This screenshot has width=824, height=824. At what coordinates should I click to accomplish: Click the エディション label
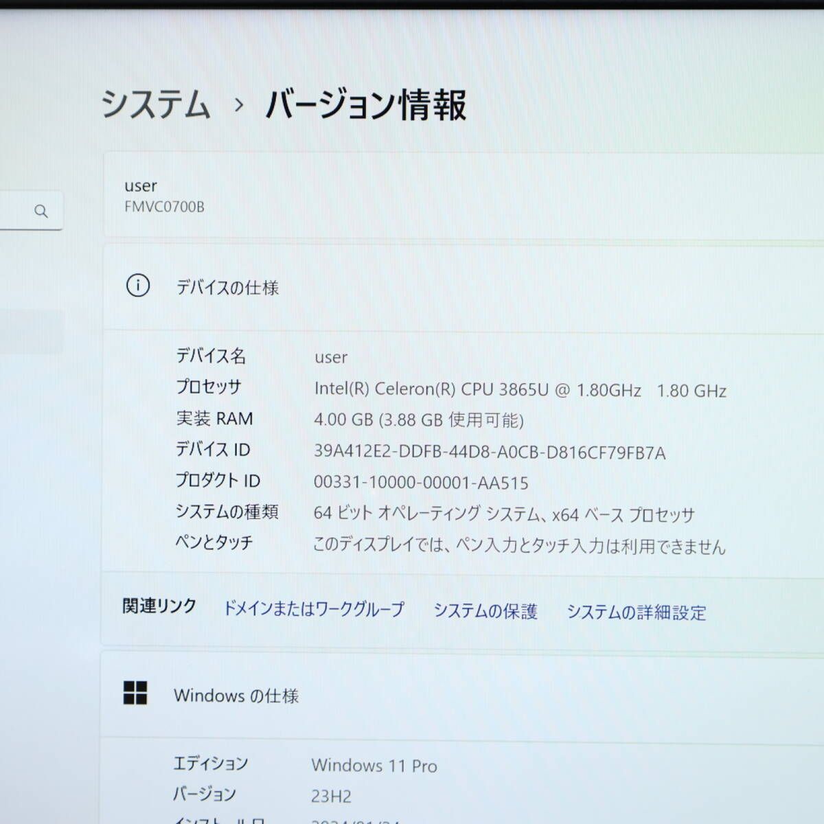tap(210, 763)
